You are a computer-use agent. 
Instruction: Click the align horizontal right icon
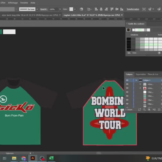pos(106,9)
